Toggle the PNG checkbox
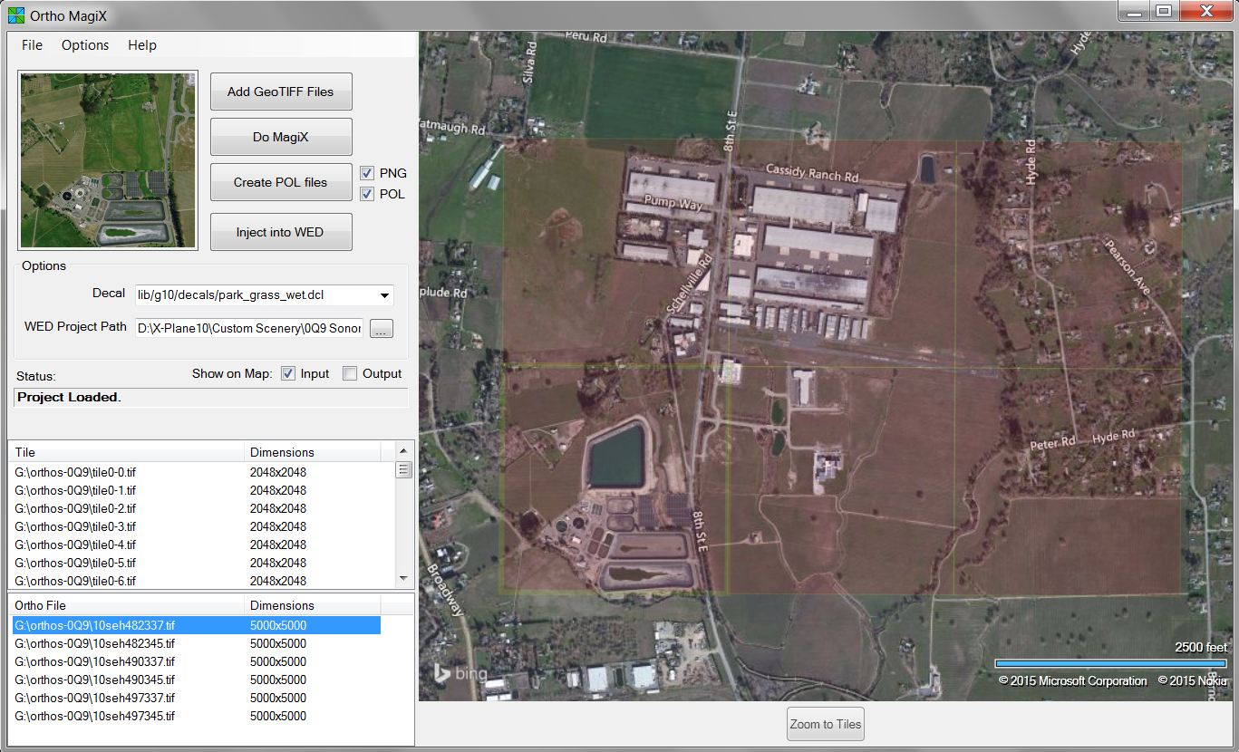Image resolution: width=1239 pixels, height=752 pixels. click(x=367, y=173)
